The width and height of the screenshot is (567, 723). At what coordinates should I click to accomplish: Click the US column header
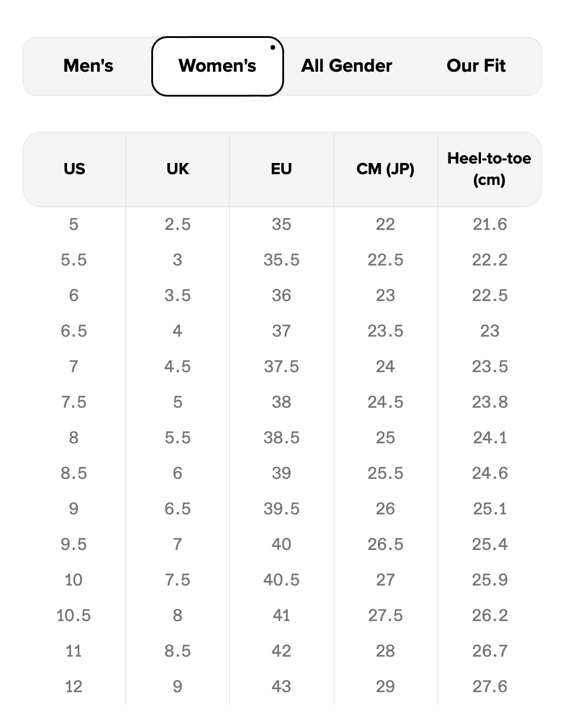[74, 169]
